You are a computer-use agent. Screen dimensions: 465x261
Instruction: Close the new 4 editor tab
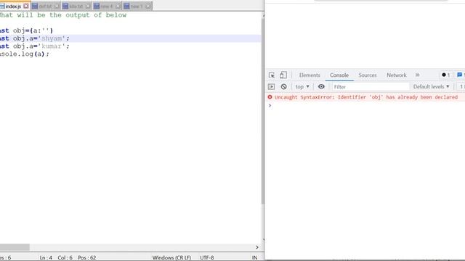[x=118, y=6]
